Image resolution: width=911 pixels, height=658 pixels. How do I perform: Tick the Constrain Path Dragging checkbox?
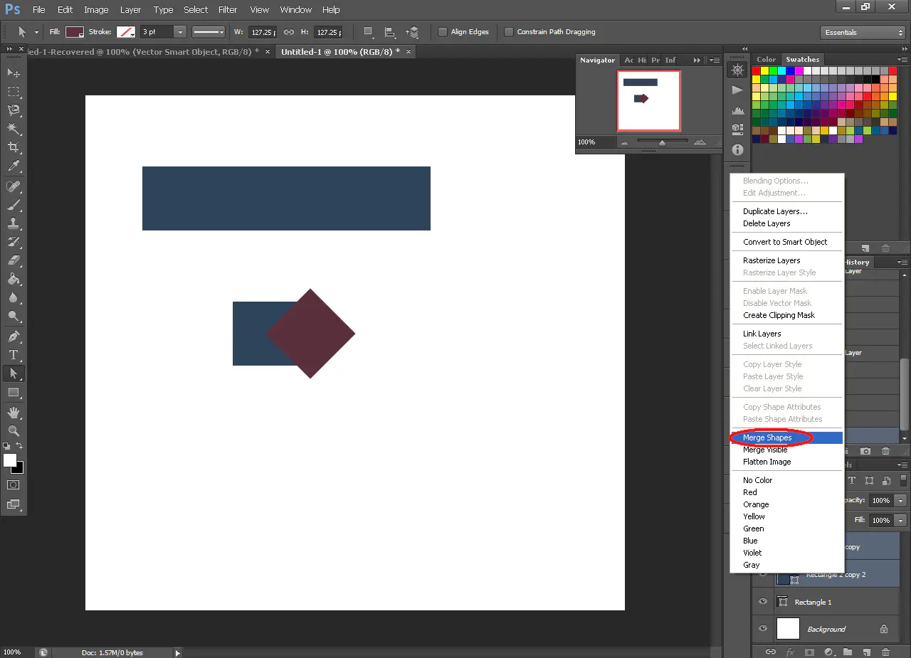[x=509, y=32]
